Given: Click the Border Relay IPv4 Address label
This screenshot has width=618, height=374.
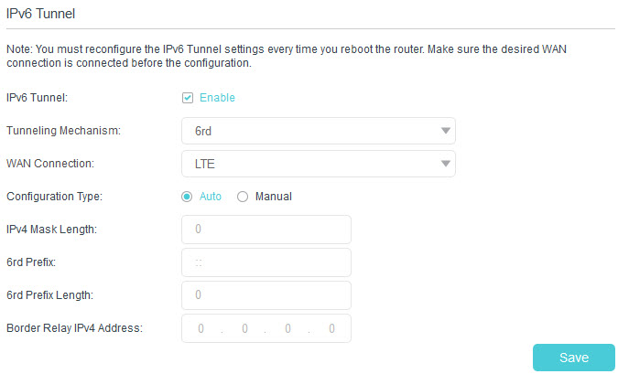Looking at the screenshot, I should (x=74, y=327).
